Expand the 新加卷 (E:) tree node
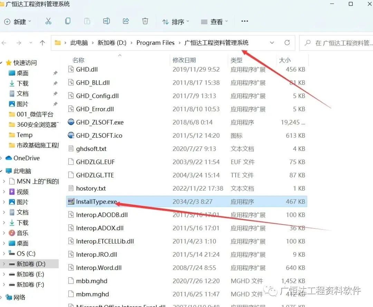Screen dimensions: 373x307 click(x=4, y=274)
